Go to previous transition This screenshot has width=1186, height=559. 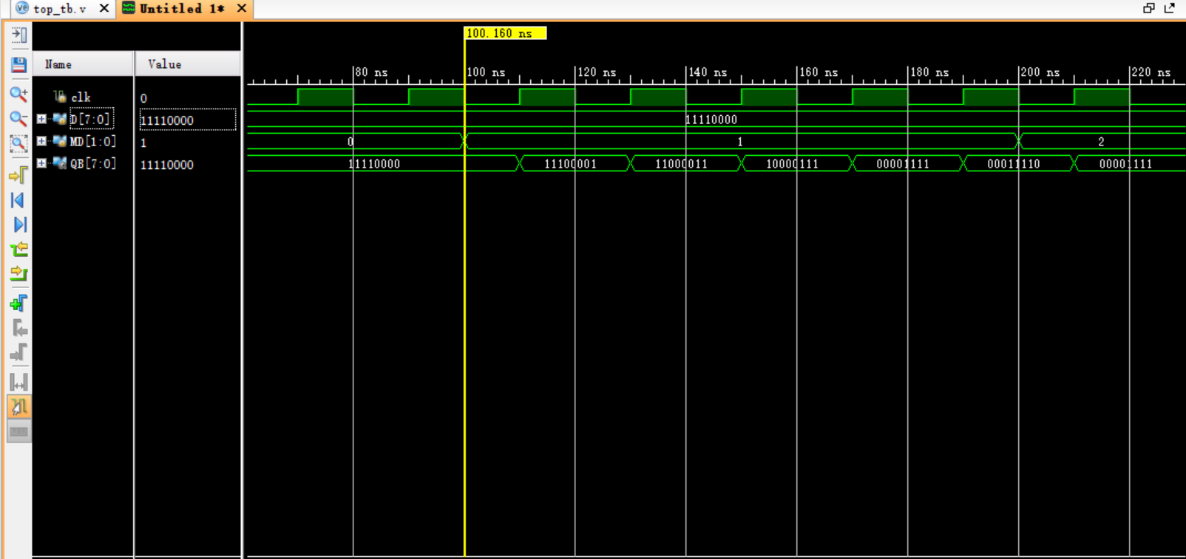pyautogui.click(x=19, y=250)
